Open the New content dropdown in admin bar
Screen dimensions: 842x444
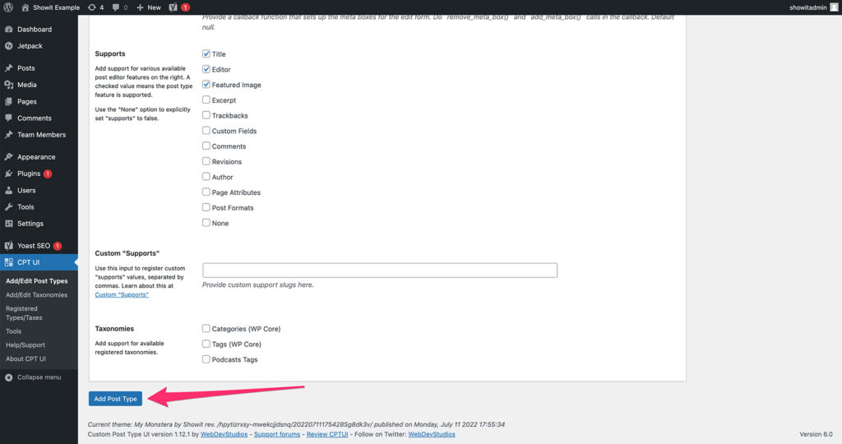148,7
